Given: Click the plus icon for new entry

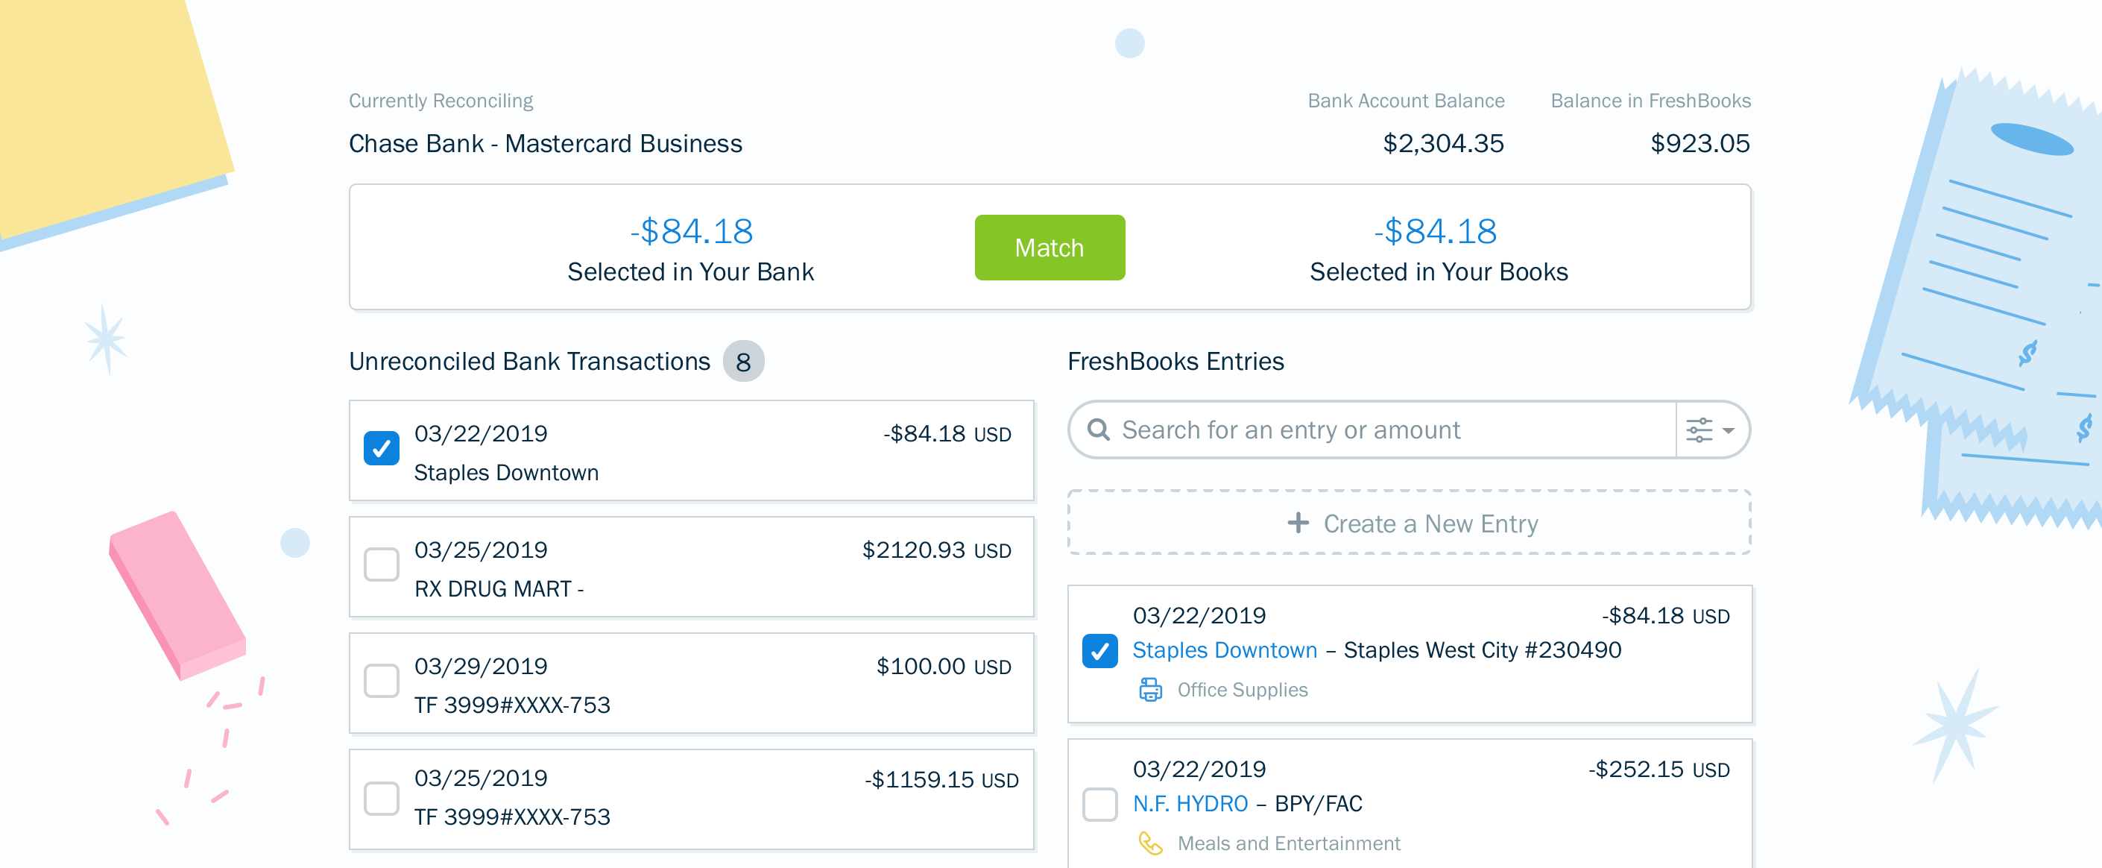Looking at the screenshot, I should (x=1298, y=523).
